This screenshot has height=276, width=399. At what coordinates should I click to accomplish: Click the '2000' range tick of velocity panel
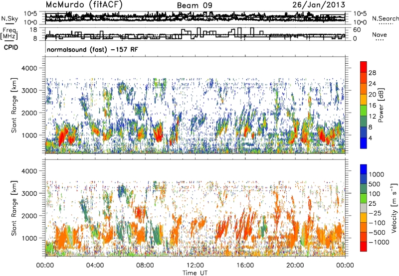coord(30,216)
